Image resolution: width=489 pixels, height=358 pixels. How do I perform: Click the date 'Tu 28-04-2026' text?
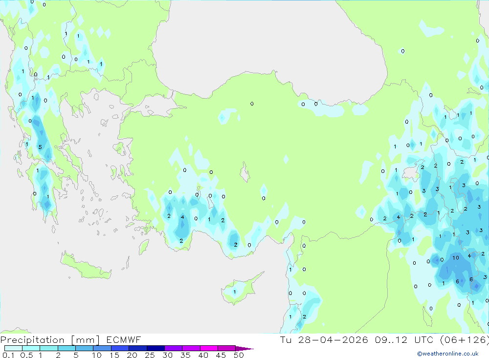click(x=324, y=340)
